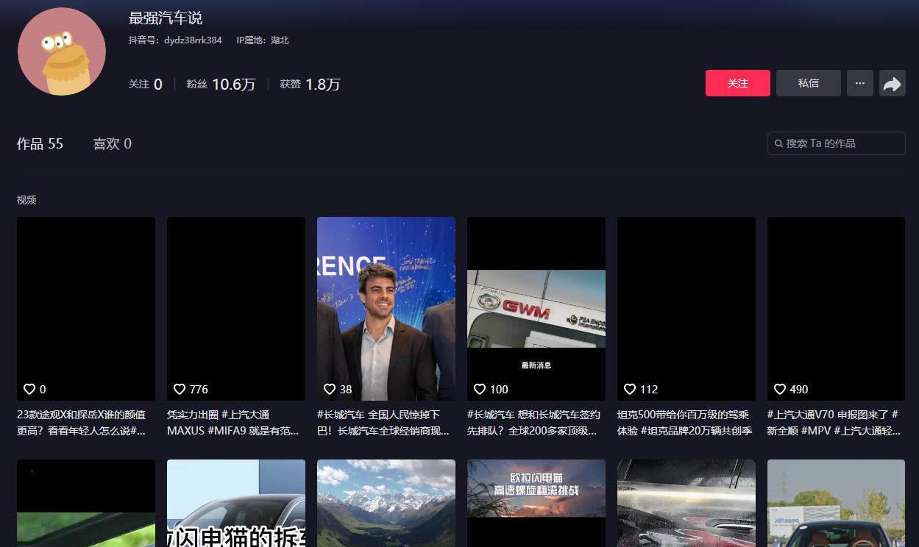Click the title #长城汽车 想和长城汽车签约先排队

tap(534, 423)
